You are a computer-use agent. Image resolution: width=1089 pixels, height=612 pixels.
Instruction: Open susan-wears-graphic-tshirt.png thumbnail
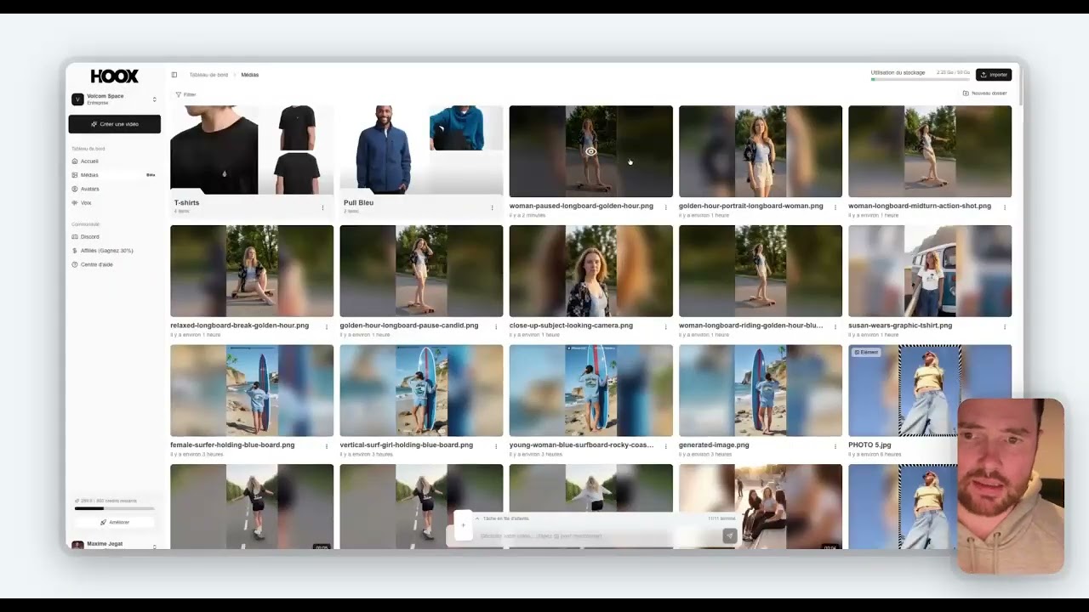pos(930,271)
